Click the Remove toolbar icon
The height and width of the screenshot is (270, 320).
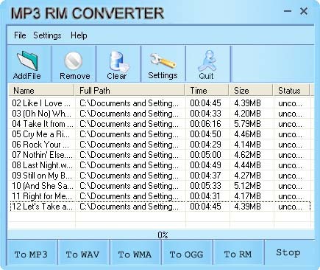tap(74, 60)
